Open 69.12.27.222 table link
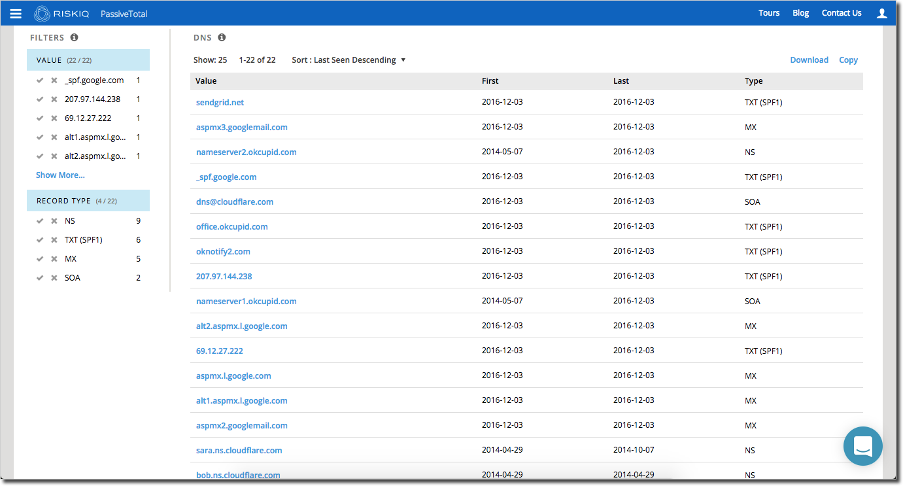This screenshot has height=486, width=903. coord(219,351)
